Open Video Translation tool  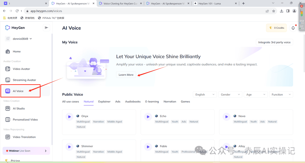pyautogui.click(x=24, y=137)
